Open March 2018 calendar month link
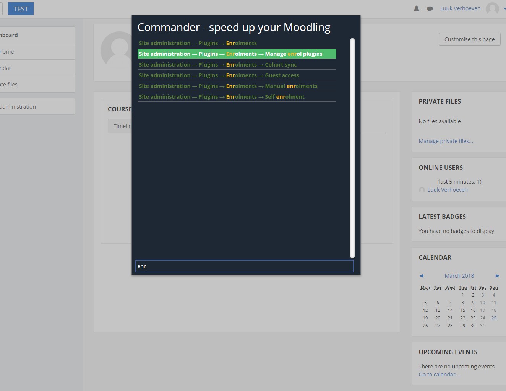 [x=459, y=276]
